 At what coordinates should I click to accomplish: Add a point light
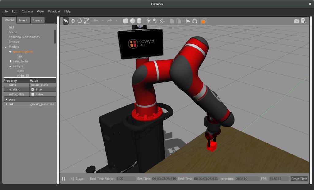pyautogui.click(x=149, y=21)
